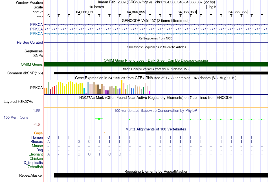The image size is (268, 182).
Task: Click the dark green OMIM gene bar
Action: pyautogui.click(x=156, y=64)
